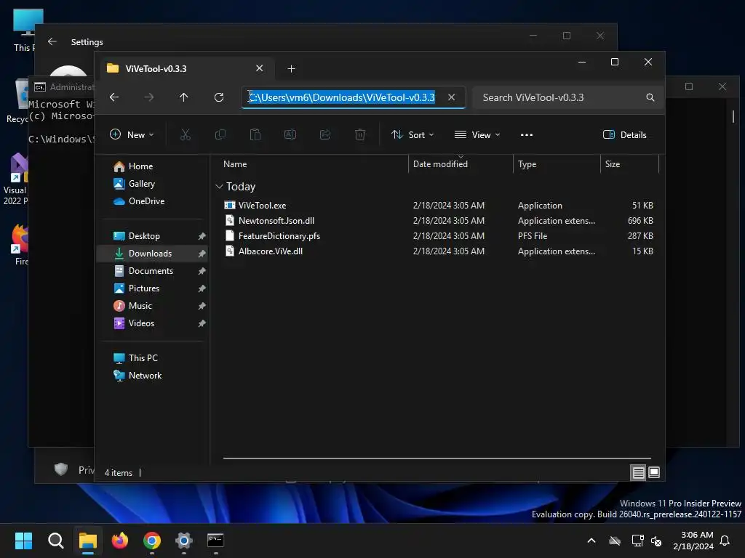Click pin icon beside Music

coord(202,306)
